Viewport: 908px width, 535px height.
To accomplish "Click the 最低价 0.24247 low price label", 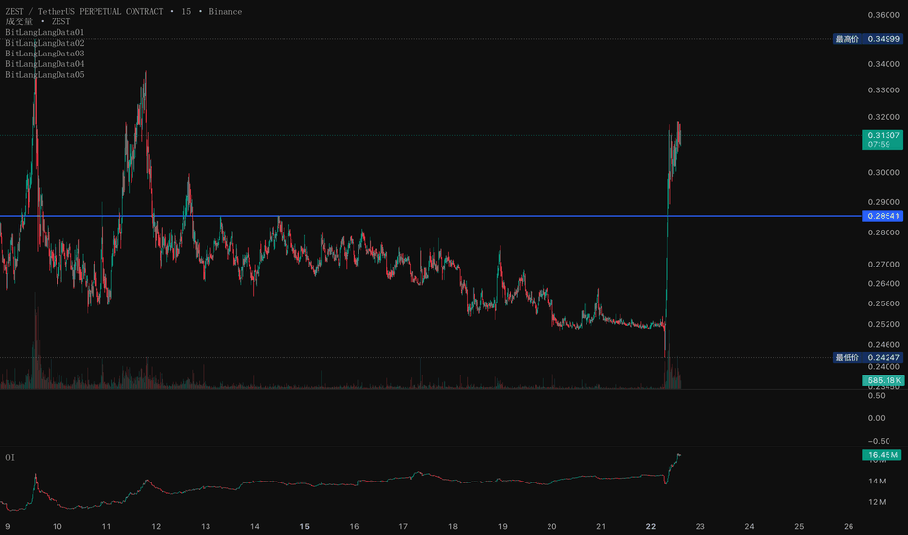I will (868, 357).
